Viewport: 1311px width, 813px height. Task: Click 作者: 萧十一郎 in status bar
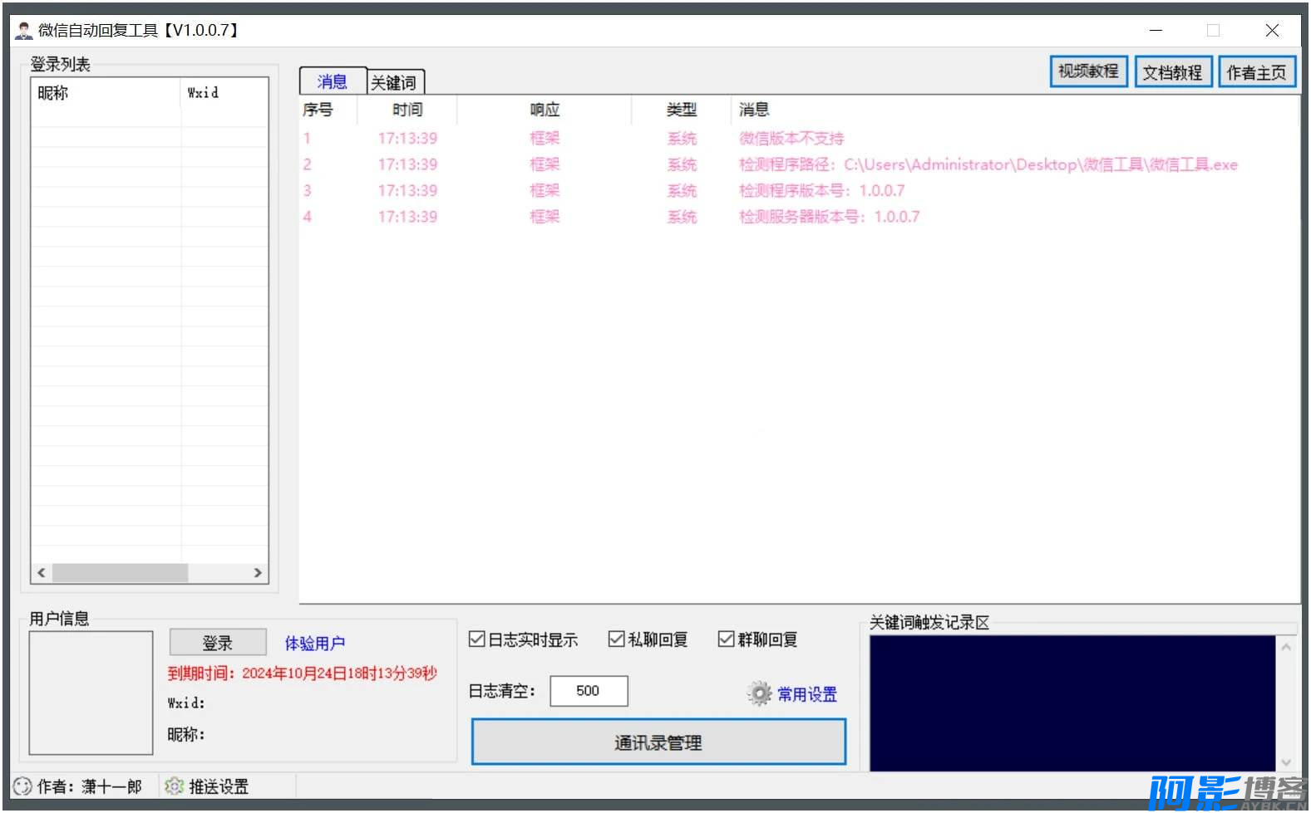89,786
